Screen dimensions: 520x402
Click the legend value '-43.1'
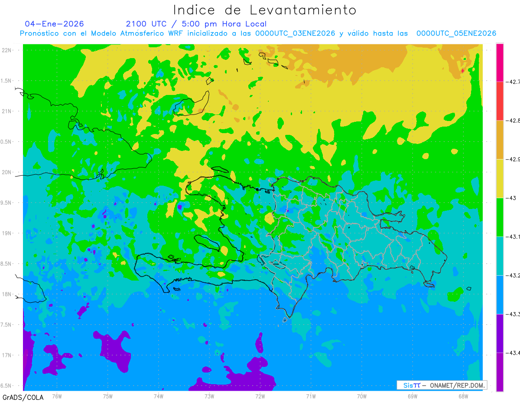coord(512,236)
